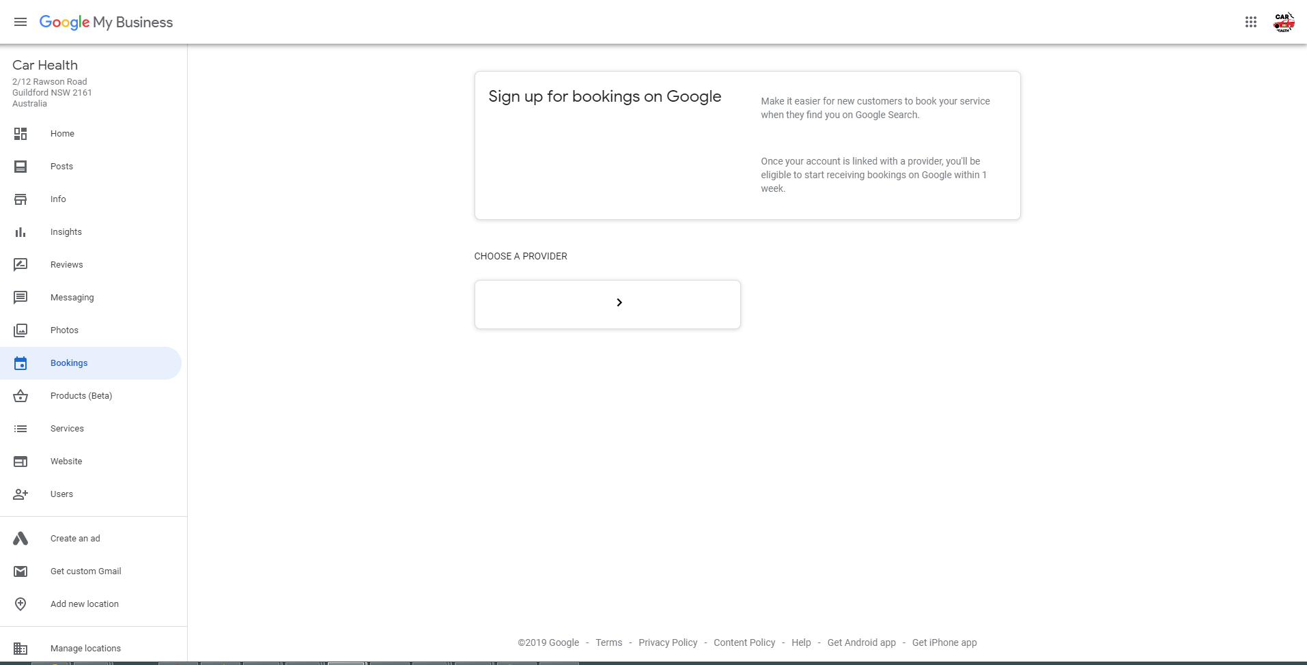This screenshot has height=665, width=1307.
Task: Click the Info storefront icon
Action: click(20, 199)
